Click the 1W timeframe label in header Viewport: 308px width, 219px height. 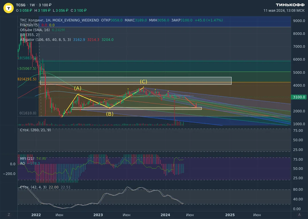(x=32, y=5)
